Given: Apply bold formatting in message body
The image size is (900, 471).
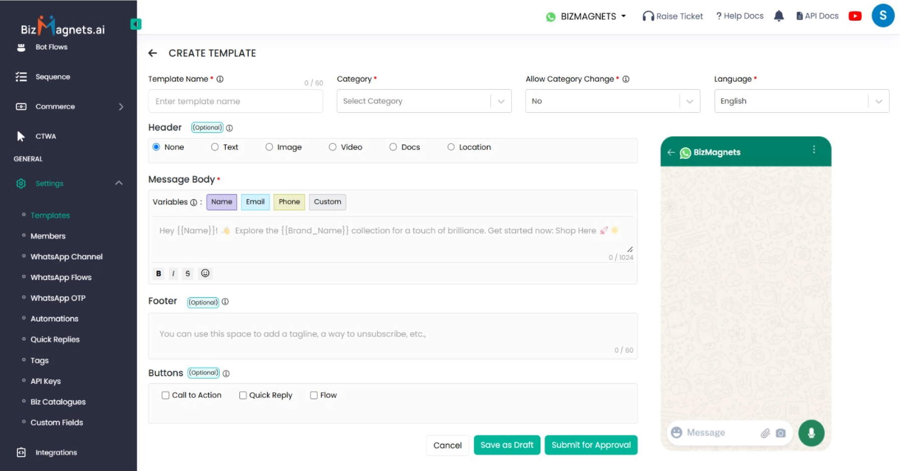Looking at the screenshot, I should pyautogui.click(x=159, y=273).
